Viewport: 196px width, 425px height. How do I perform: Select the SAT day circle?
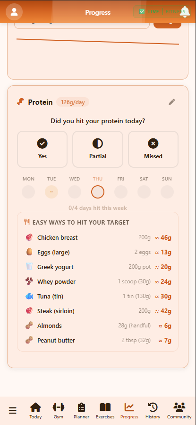[x=144, y=192]
